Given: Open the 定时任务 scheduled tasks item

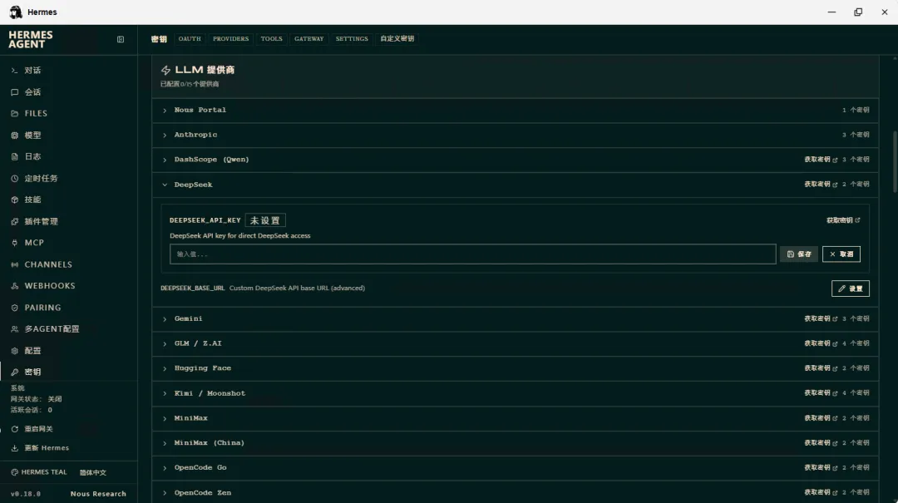Looking at the screenshot, I should click(x=41, y=178).
